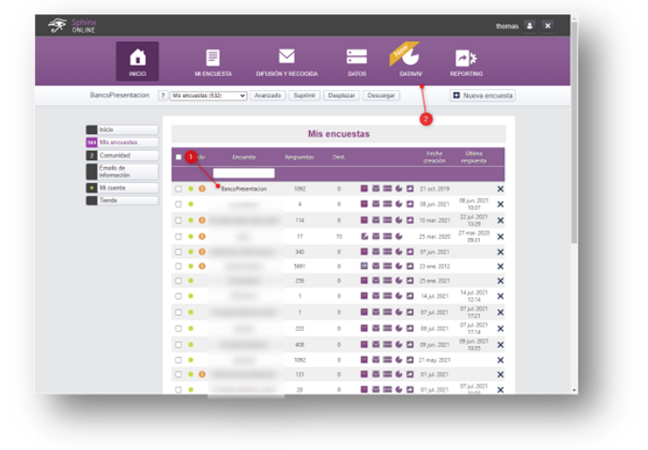Check the checkbox of the 4 responses row
648x450 pixels.
coord(178,204)
